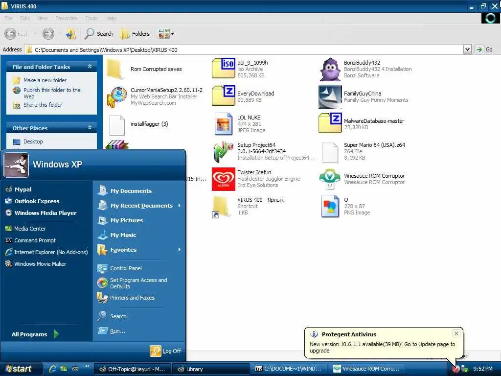Open the address bar dropdown arrow

(x=467, y=49)
